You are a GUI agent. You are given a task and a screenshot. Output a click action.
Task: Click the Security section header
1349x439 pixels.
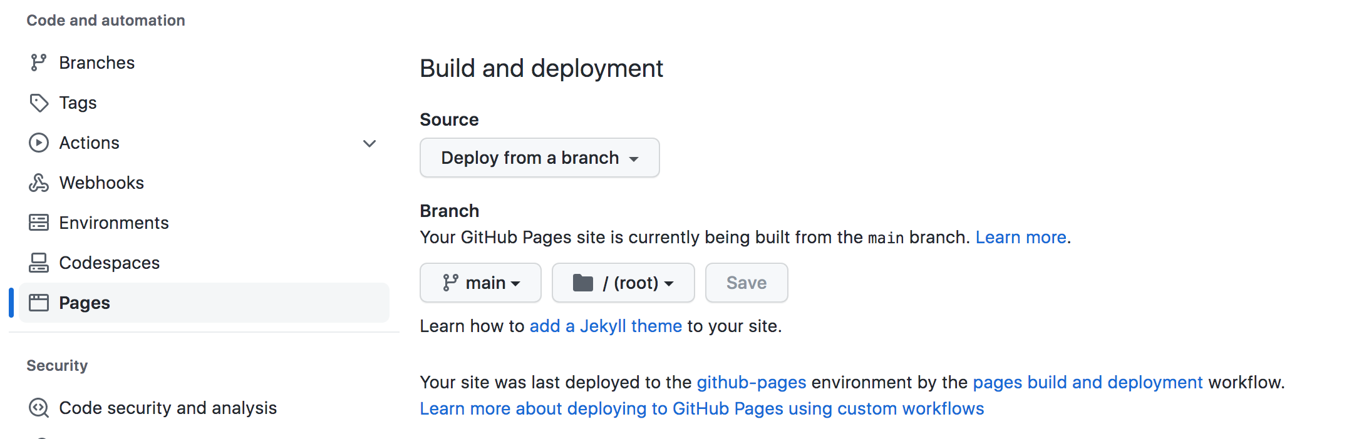pyautogui.click(x=57, y=366)
